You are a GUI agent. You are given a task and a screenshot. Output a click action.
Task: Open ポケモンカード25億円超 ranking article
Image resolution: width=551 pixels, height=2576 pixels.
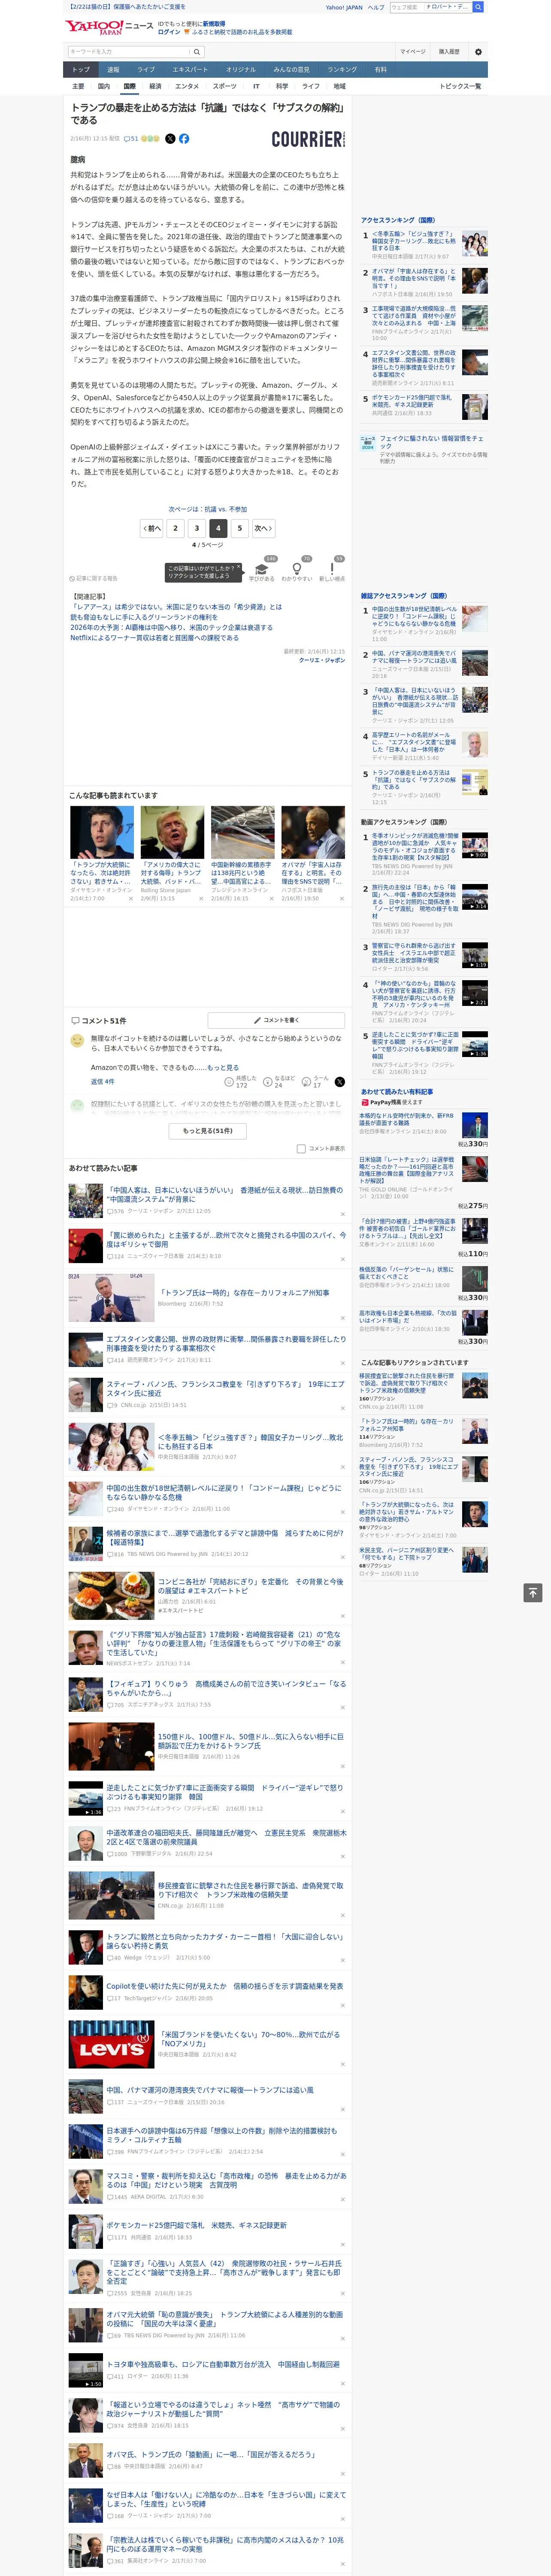click(x=412, y=401)
